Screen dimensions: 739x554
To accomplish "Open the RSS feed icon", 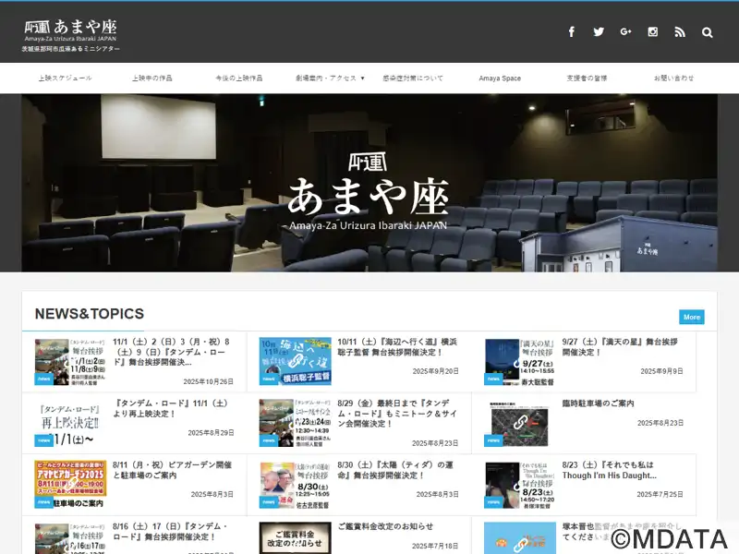I will 680,32.
